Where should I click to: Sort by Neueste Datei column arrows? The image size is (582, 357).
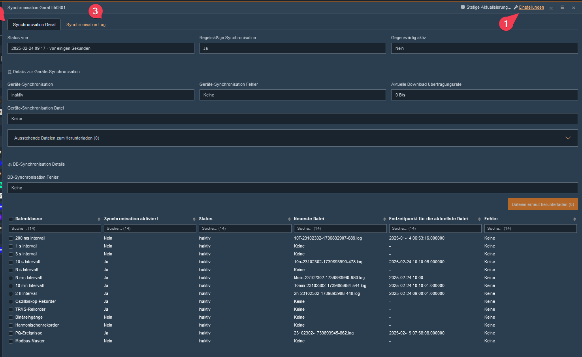point(384,219)
